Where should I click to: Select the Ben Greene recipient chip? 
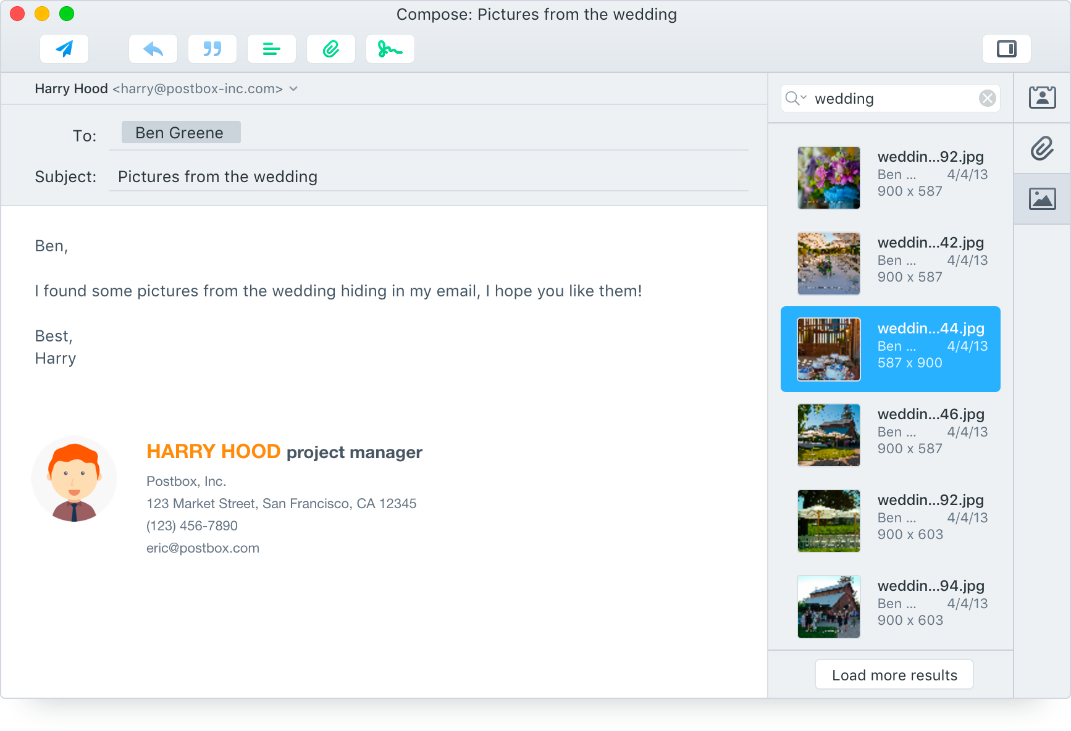coord(180,132)
